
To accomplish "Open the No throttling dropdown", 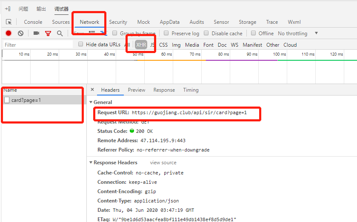I will coord(298,34).
